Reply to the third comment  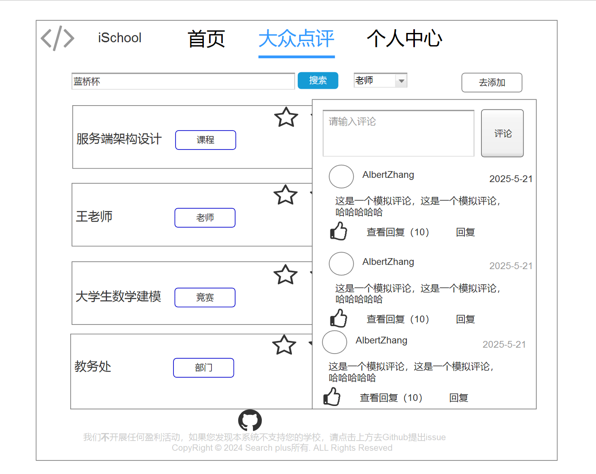(459, 398)
